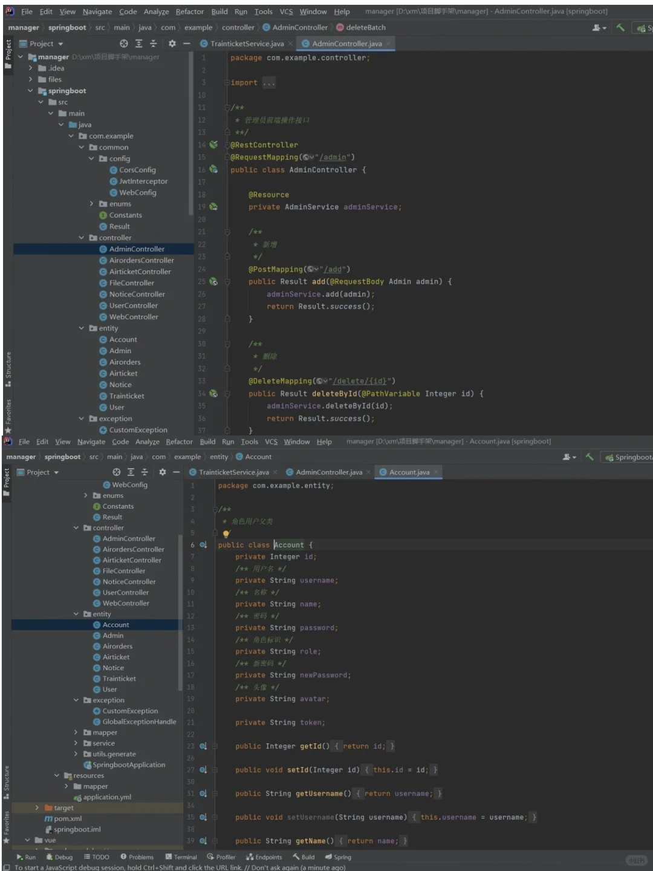Click the gutter icon on line 19 adminService field
Screen dimensions: 653x871
(x=213, y=207)
